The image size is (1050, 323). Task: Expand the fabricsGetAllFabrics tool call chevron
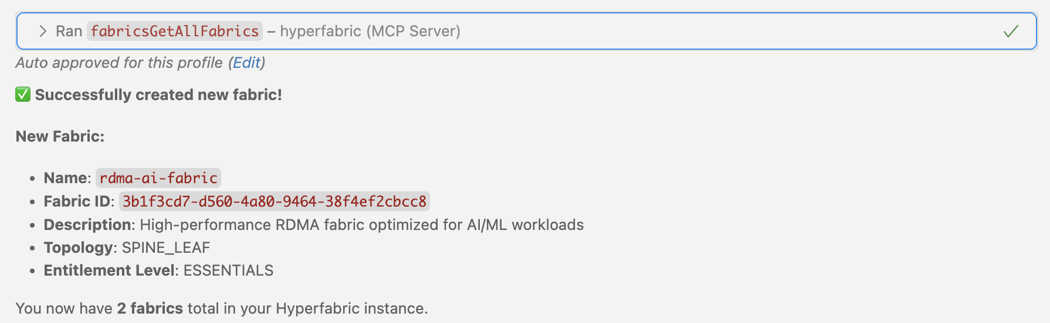[42, 32]
